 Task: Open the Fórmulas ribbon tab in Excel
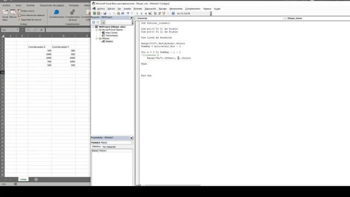74,5
